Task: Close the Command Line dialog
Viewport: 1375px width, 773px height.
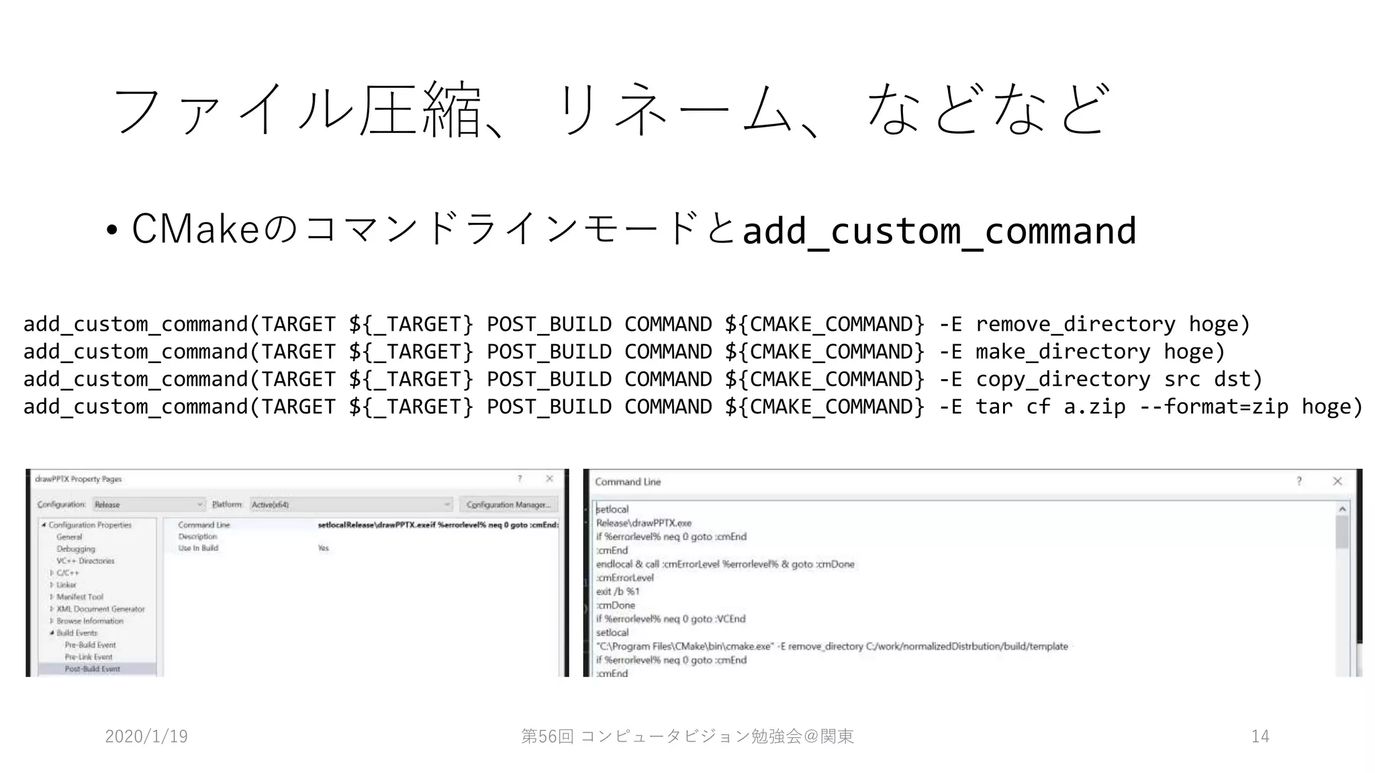Action: click(x=1337, y=481)
